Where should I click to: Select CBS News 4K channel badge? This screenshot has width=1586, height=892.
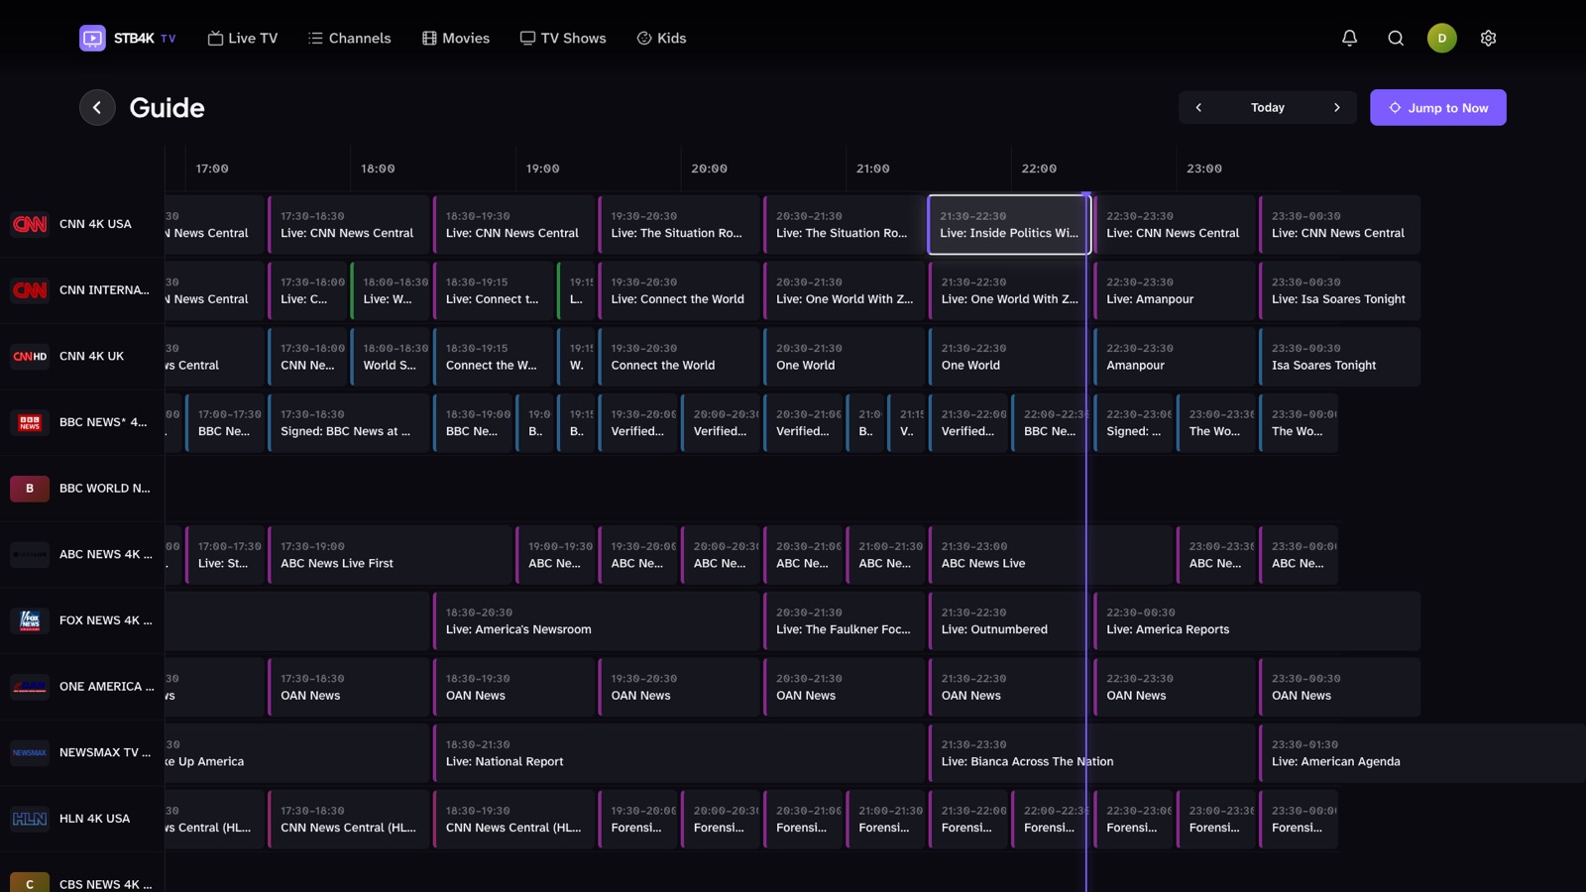(30, 882)
